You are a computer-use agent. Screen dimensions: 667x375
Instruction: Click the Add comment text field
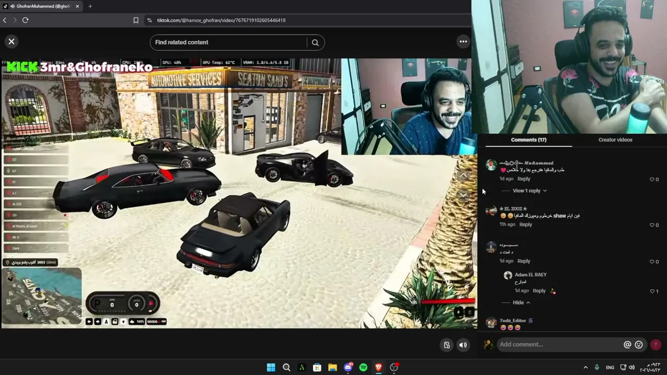(x=560, y=344)
